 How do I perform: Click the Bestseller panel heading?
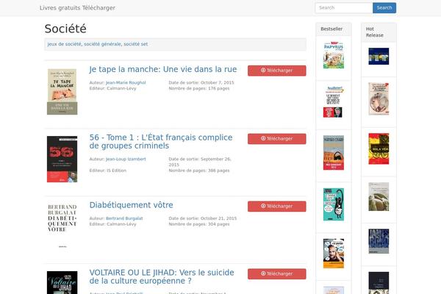click(x=331, y=29)
